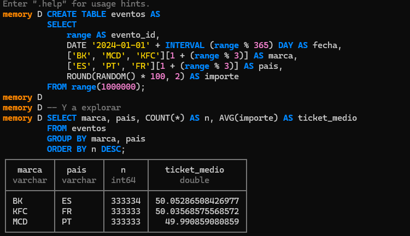Click the number 365 in the interval

261,45
